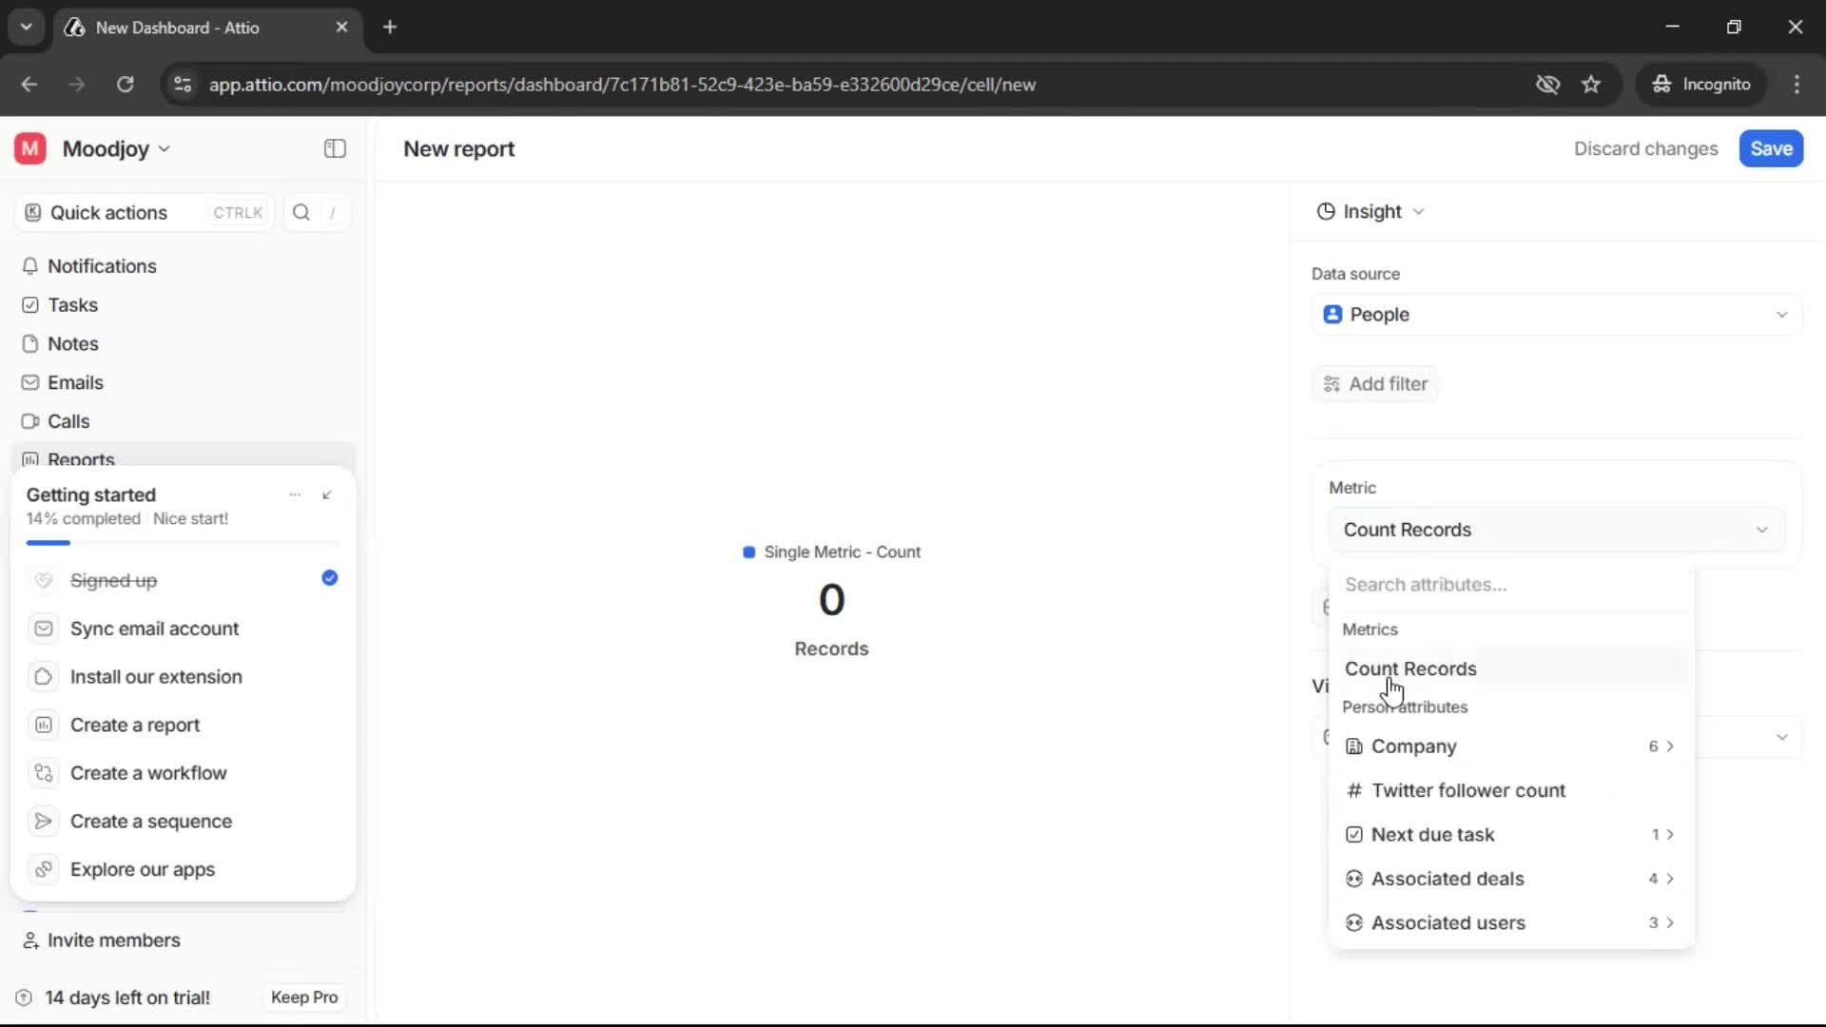Save the new report
The width and height of the screenshot is (1826, 1027).
tap(1771, 148)
